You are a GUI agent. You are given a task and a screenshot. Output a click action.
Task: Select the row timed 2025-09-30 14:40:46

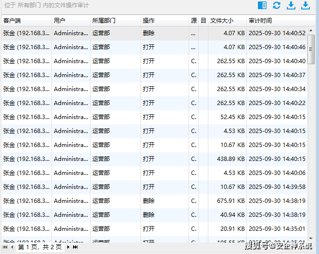point(154,47)
